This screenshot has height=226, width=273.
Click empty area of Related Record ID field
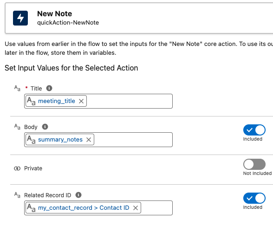156,208
